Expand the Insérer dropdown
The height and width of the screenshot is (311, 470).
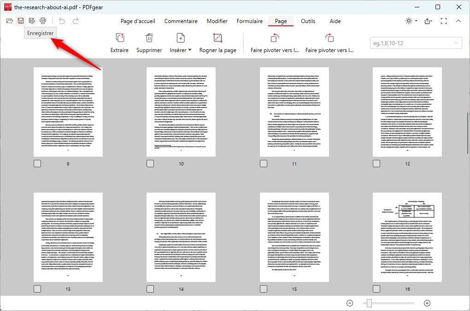[188, 50]
